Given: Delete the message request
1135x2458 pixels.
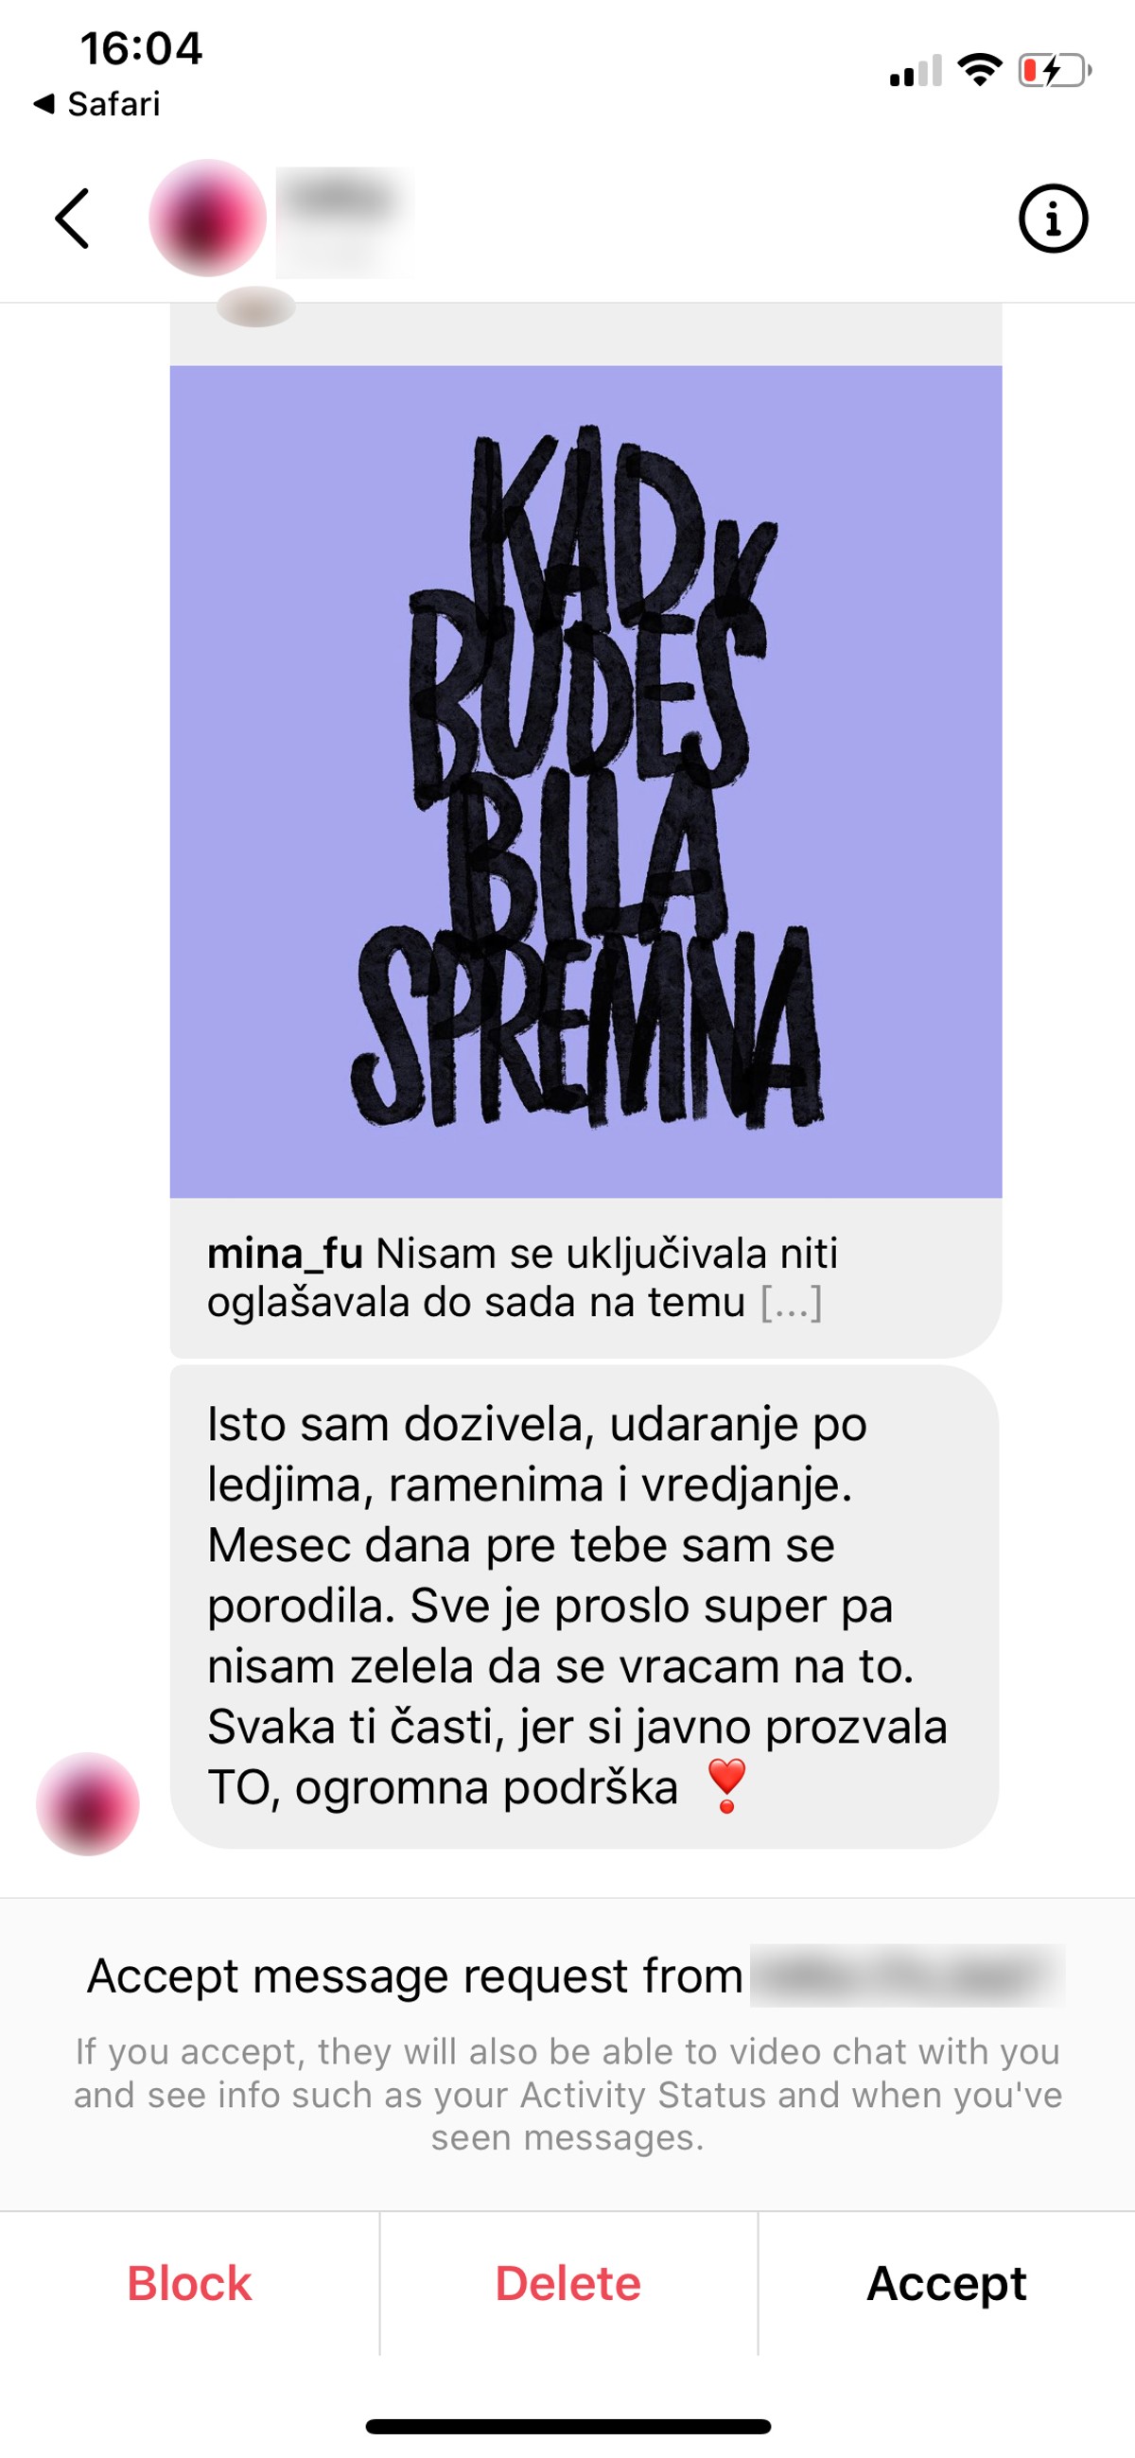Looking at the screenshot, I should click(x=567, y=2283).
